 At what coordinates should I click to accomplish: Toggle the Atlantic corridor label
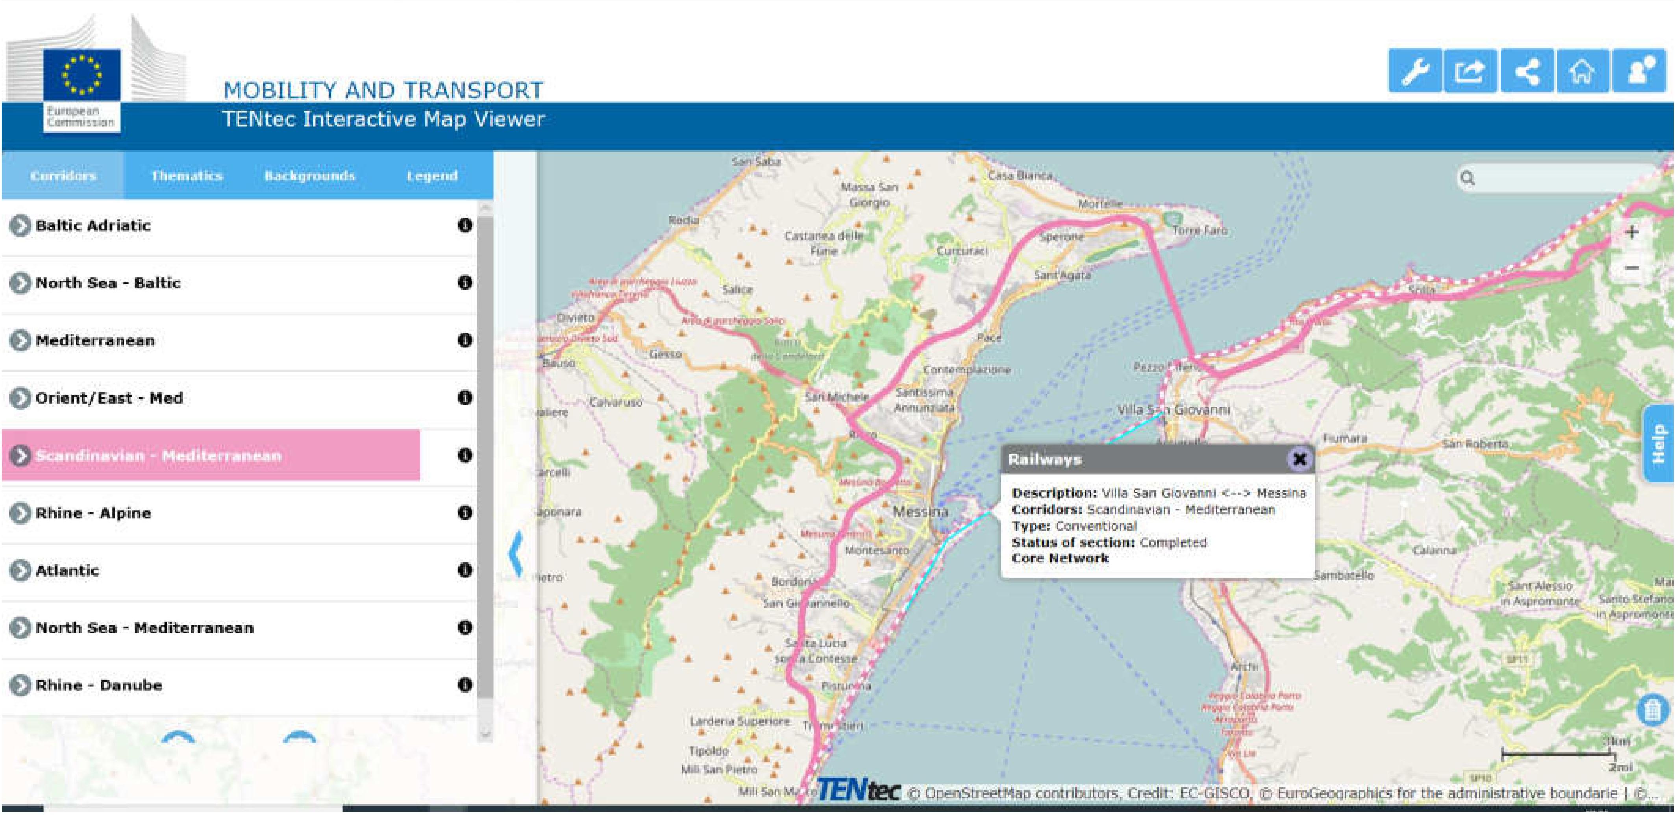pos(67,571)
